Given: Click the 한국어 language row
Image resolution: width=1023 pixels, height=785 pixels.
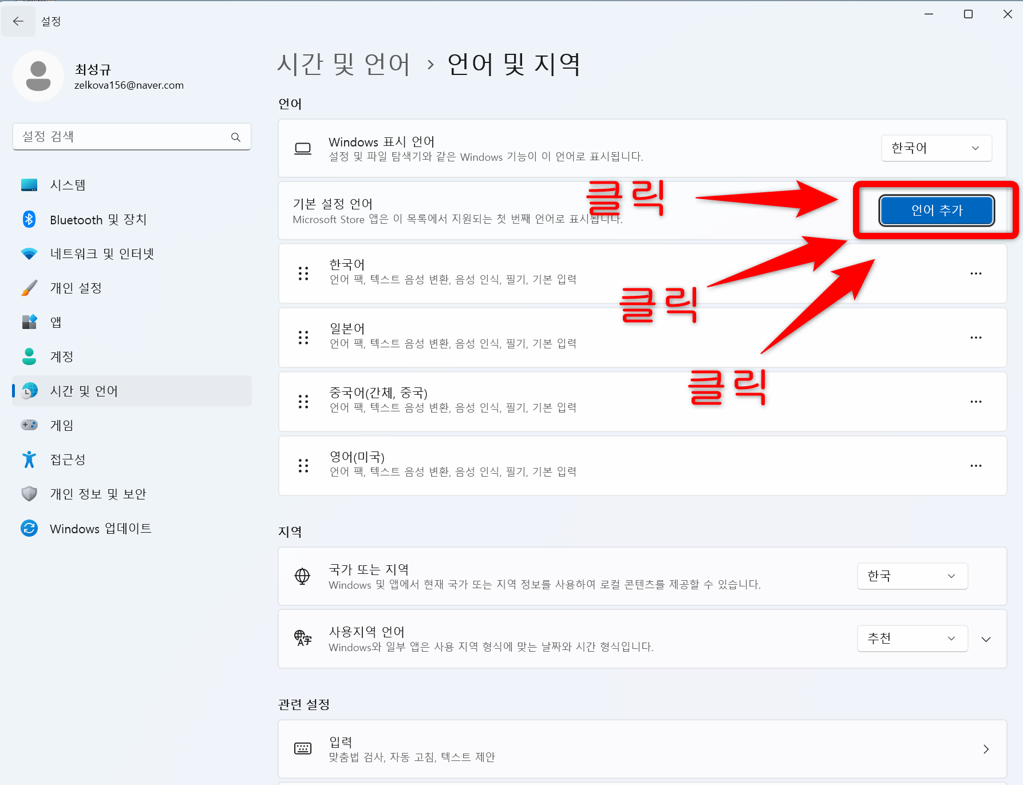Looking at the screenshot, I should 642,273.
